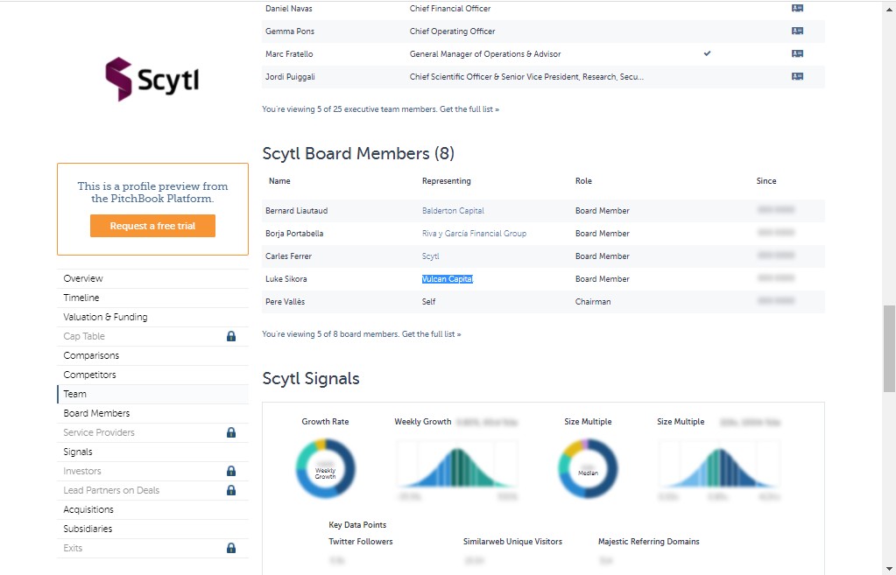Click General Manager of Operations & Advisor text
This screenshot has width=896, height=575.
[x=484, y=54]
